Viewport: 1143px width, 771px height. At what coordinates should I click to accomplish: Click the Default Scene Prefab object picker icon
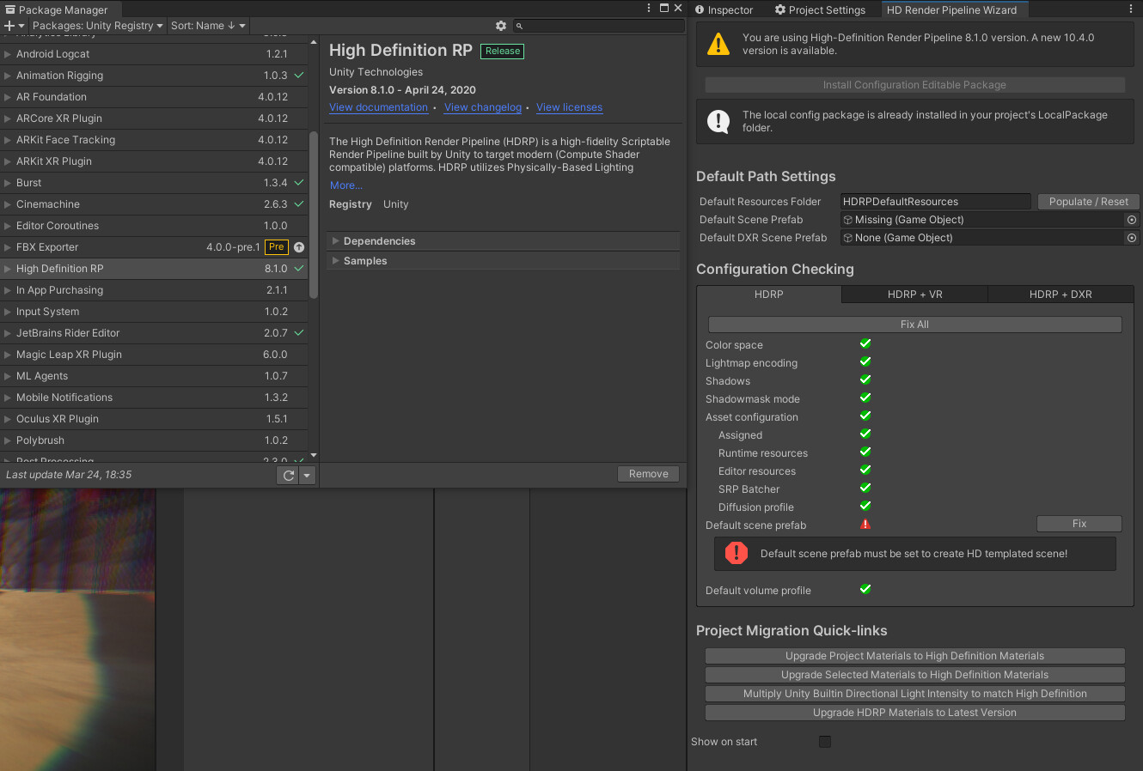pos(1131,220)
